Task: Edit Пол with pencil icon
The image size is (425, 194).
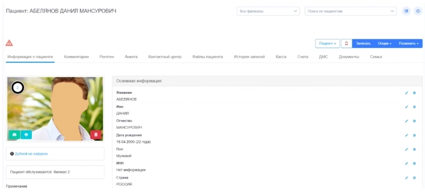Action: coord(406,149)
